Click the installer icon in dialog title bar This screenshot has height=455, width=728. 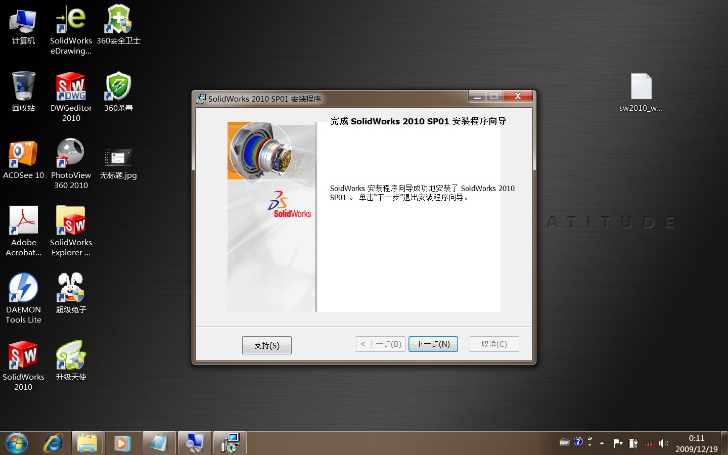point(201,99)
